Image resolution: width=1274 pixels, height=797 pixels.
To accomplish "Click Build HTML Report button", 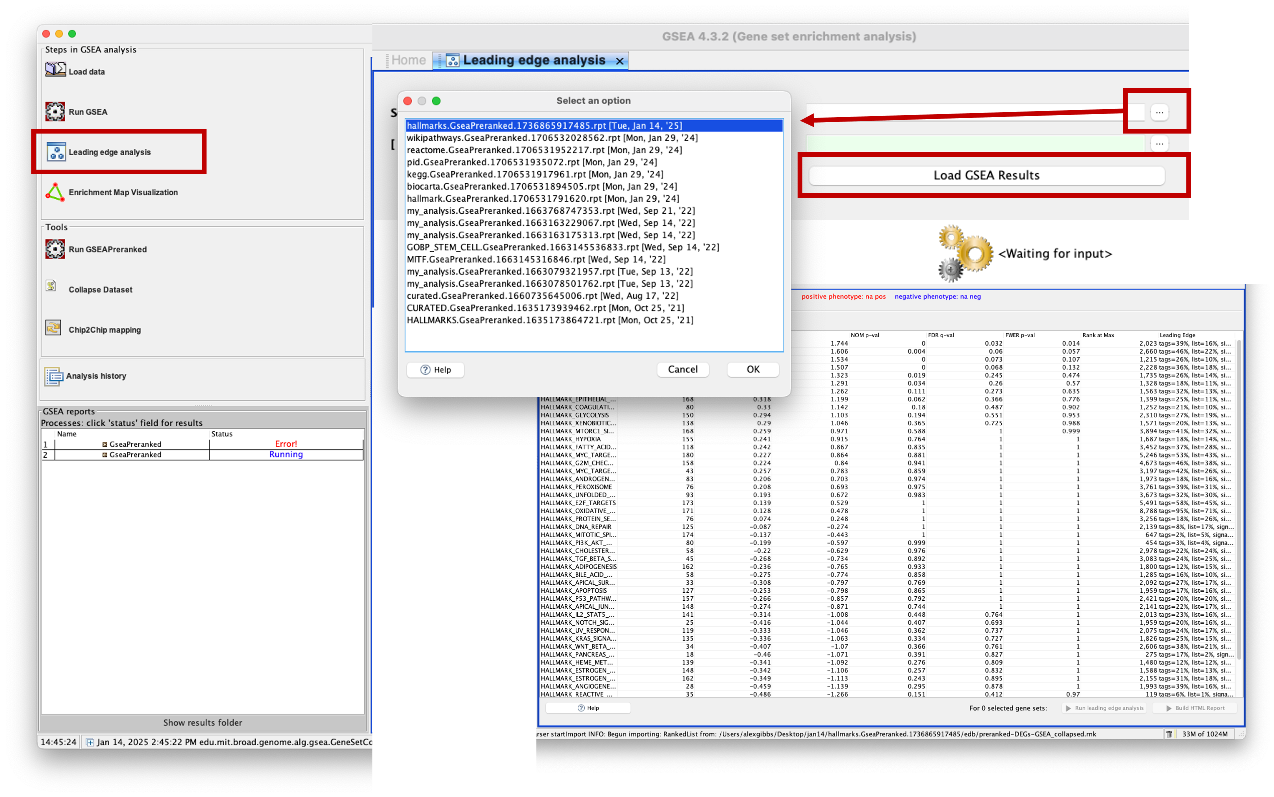I will tap(1195, 708).
